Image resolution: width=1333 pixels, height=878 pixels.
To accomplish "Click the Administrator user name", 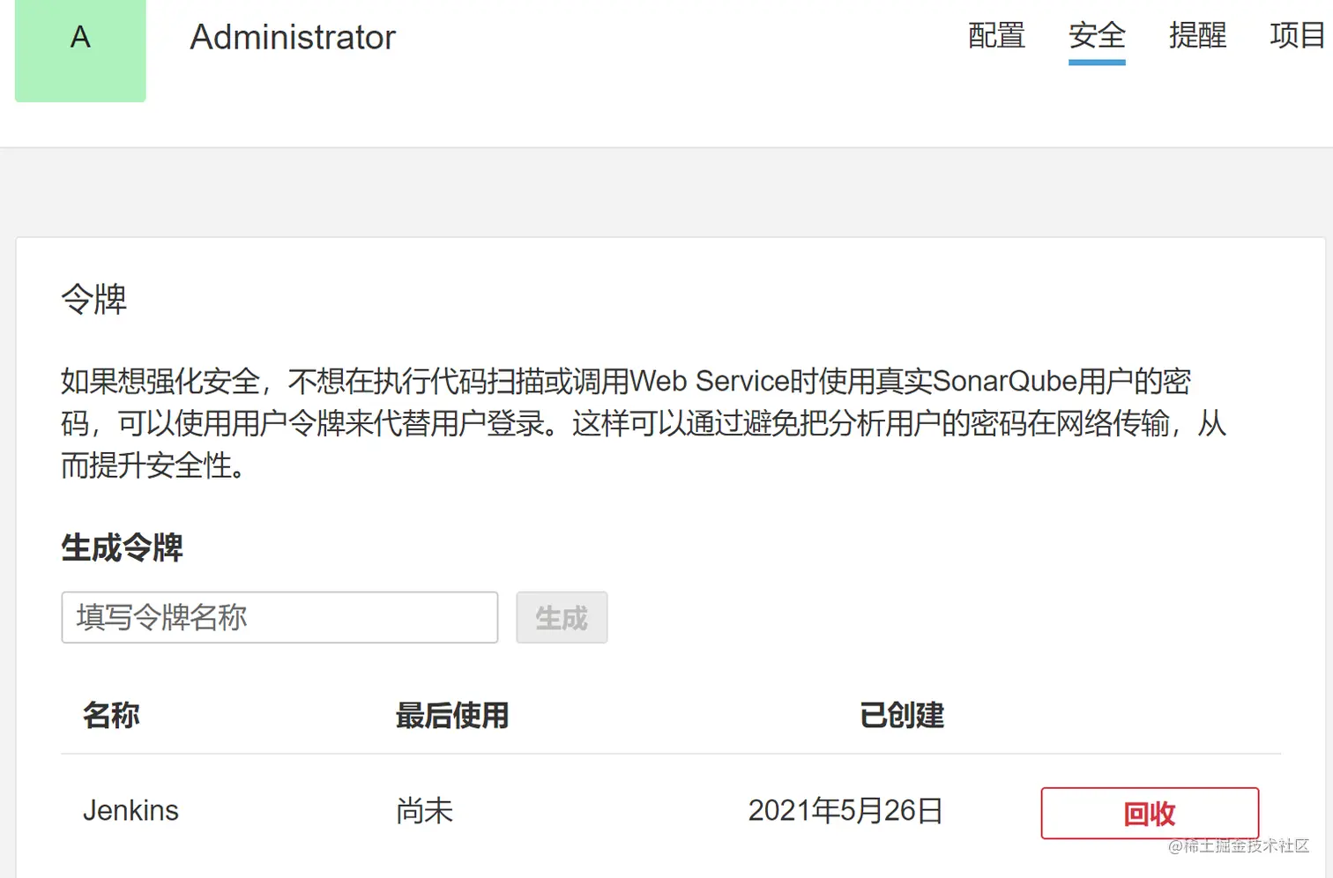I will click(x=293, y=37).
